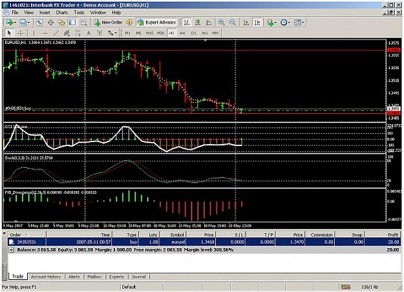The height and width of the screenshot is (292, 404).
Task: Switch chart to M30 timeframe
Action: click(x=160, y=33)
